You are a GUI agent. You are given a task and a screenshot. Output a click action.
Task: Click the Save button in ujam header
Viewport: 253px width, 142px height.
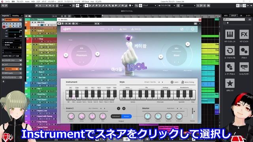click(x=123, y=29)
